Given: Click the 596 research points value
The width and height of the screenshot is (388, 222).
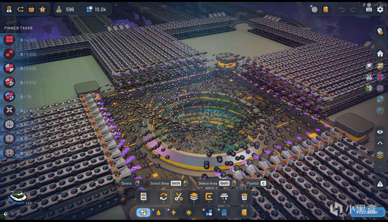Looking at the screenshot, I should point(70,9).
